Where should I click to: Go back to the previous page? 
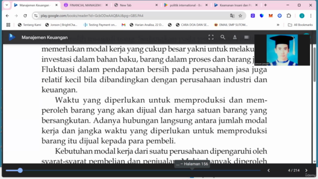coord(7,15)
